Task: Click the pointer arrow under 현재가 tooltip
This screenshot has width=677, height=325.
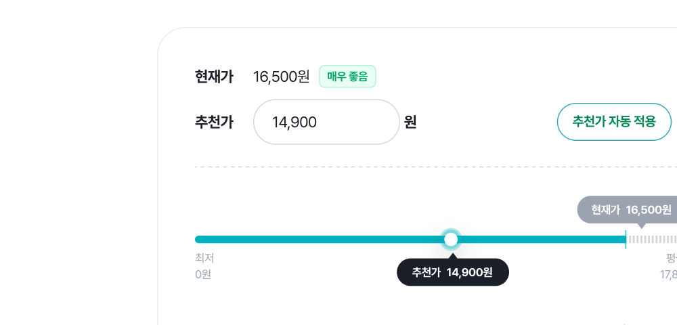Action: click(x=641, y=226)
